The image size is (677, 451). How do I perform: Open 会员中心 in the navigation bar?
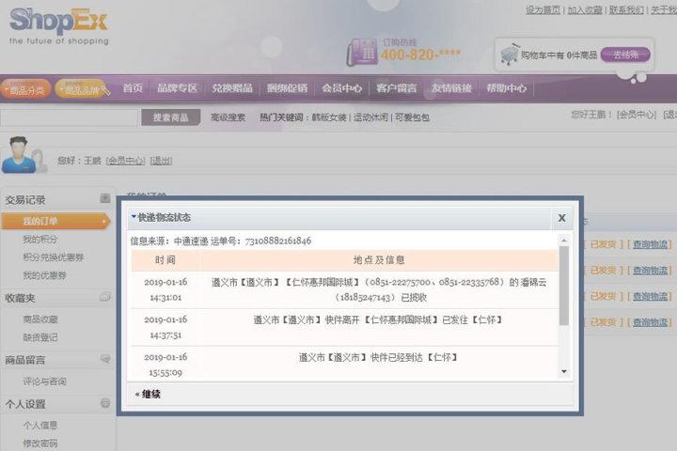[x=342, y=88]
